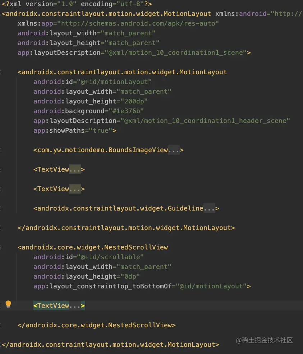
Task: Click "@xml/motion_10_coordination1_header_scene" value
Action: pos(205,120)
